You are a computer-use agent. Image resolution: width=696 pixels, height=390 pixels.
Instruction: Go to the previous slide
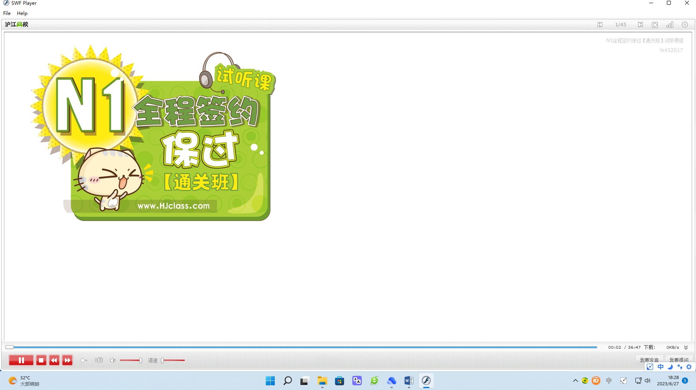pos(600,25)
